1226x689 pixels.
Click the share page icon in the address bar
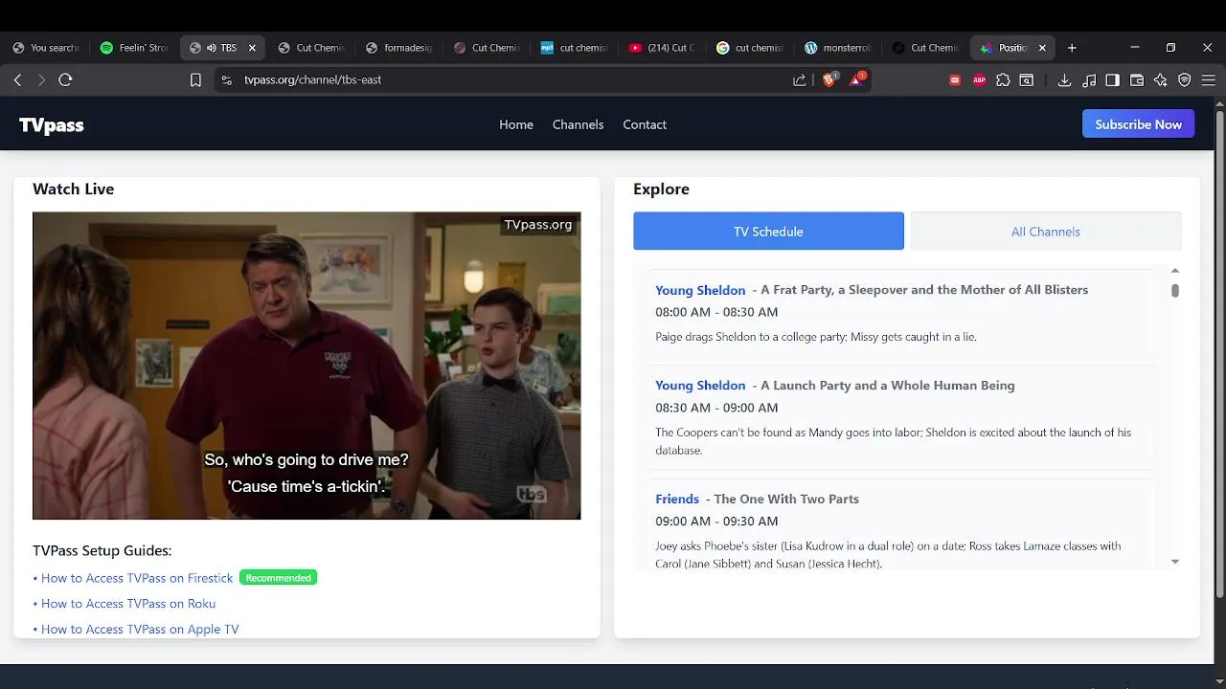(x=800, y=80)
